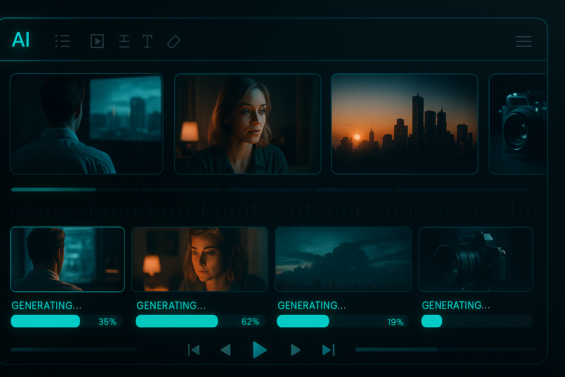This screenshot has height=377, width=565.
Task: Select the video clip tool icon
Action: coord(97,41)
